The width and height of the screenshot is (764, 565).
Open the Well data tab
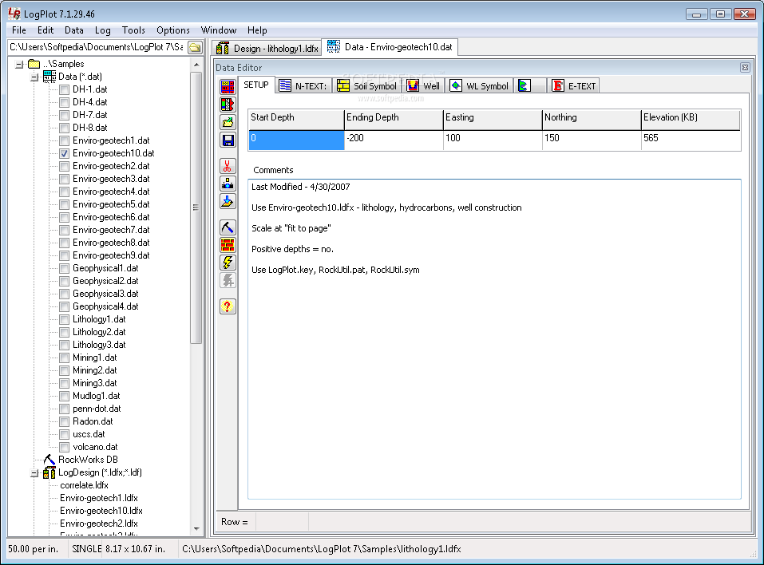[x=423, y=86]
